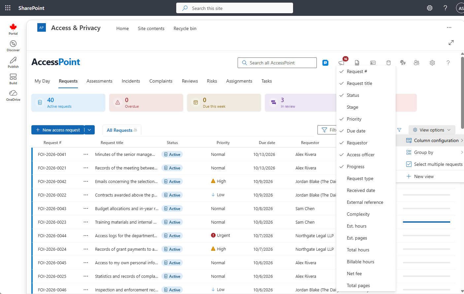Open row menu for FOI-2026-0044

86,236
